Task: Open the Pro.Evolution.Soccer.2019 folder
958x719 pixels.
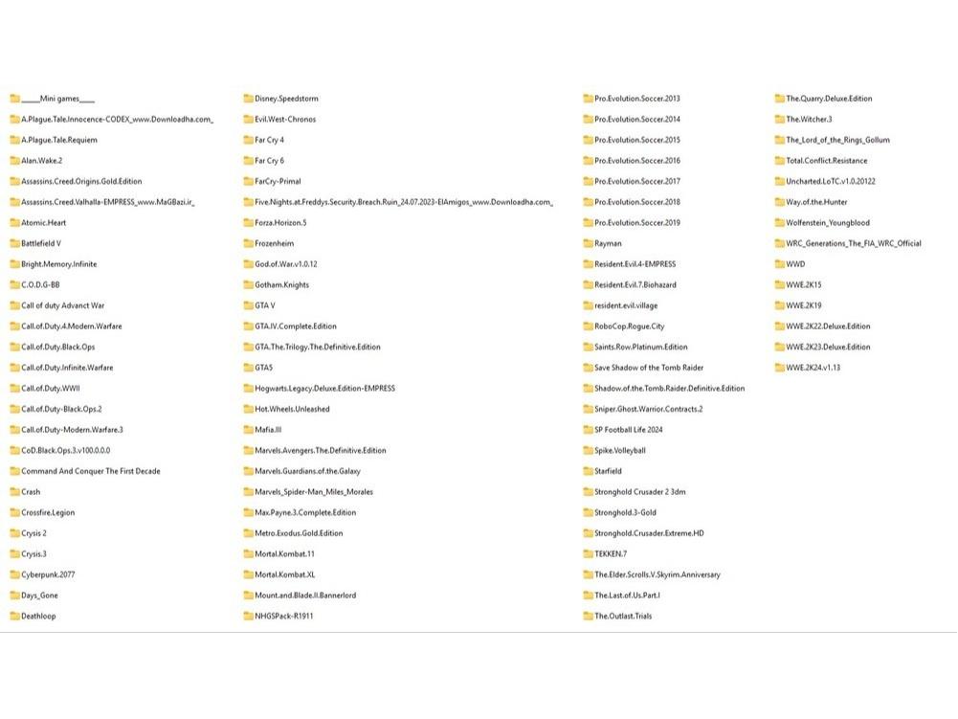Action: click(636, 223)
